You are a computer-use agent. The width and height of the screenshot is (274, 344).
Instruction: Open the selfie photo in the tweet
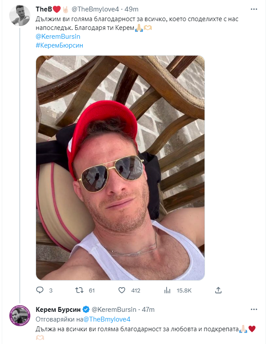coord(120,167)
